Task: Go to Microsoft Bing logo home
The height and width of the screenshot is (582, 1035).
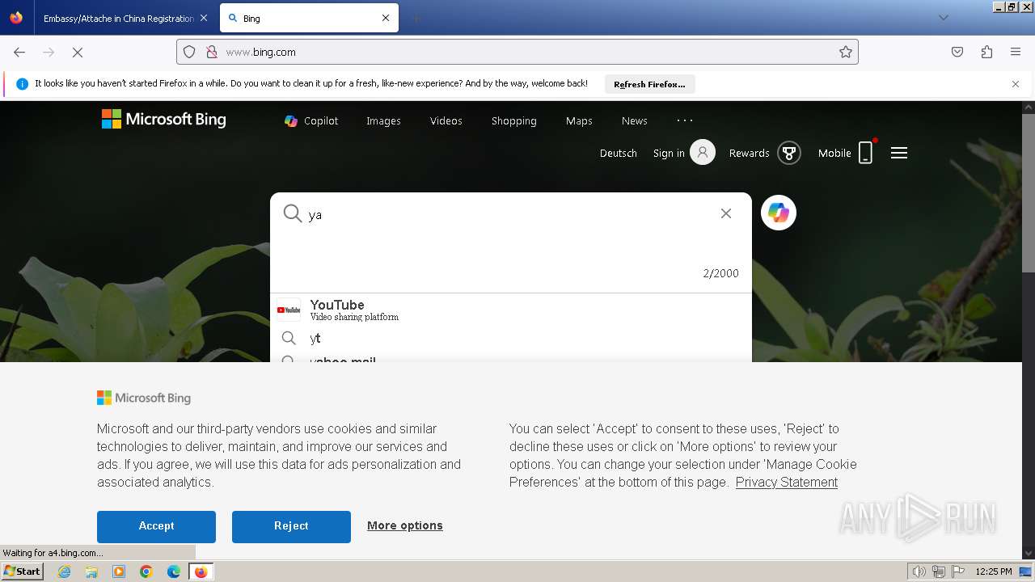Action: pos(163,120)
